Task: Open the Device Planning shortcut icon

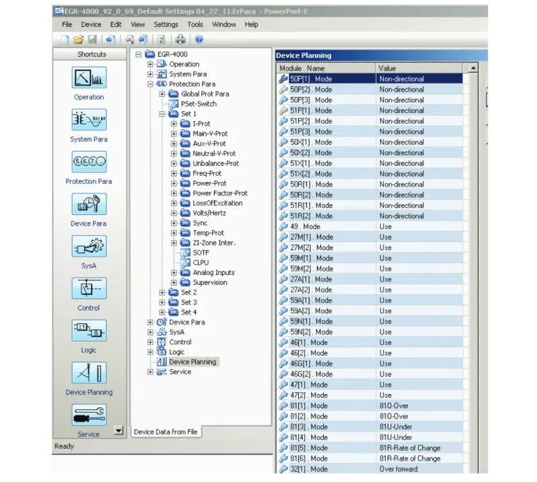Action: (x=89, y=373)
